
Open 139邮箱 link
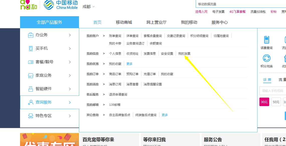coord(115,105)
